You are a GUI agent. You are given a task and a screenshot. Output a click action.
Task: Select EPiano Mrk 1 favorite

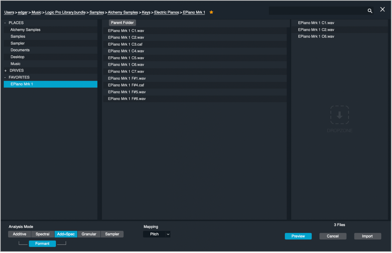[51, 84]
